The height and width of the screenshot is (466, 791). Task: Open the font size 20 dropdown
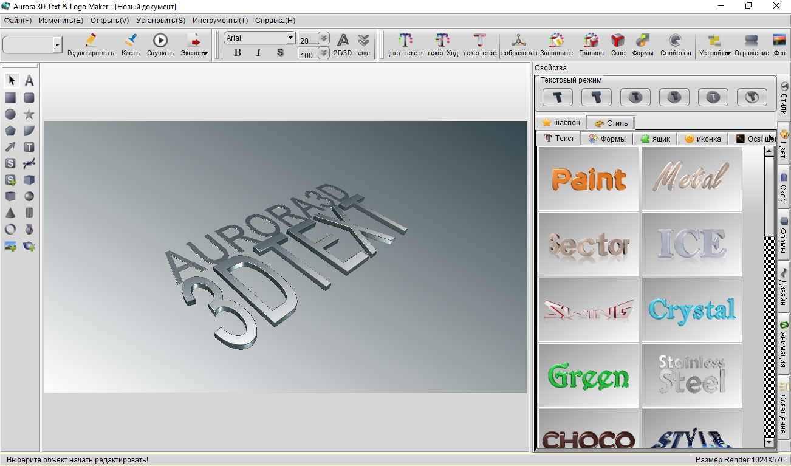coord(324,38)
